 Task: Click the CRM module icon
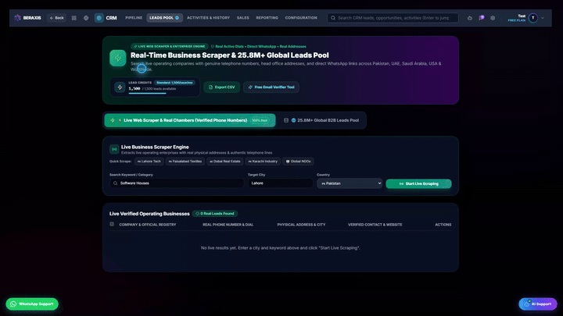[99, 18]
